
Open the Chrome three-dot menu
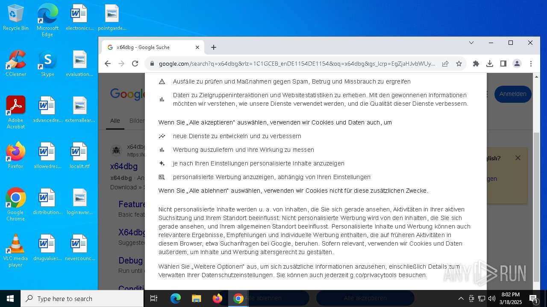(x=531, y=64)
